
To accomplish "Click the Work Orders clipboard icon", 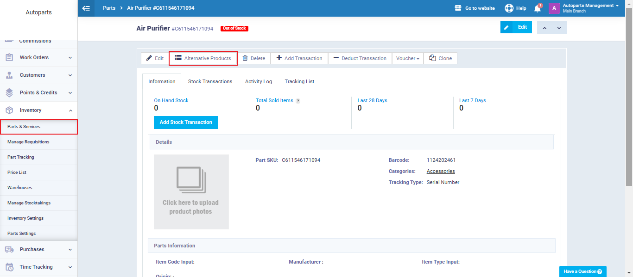I will 9,57.
